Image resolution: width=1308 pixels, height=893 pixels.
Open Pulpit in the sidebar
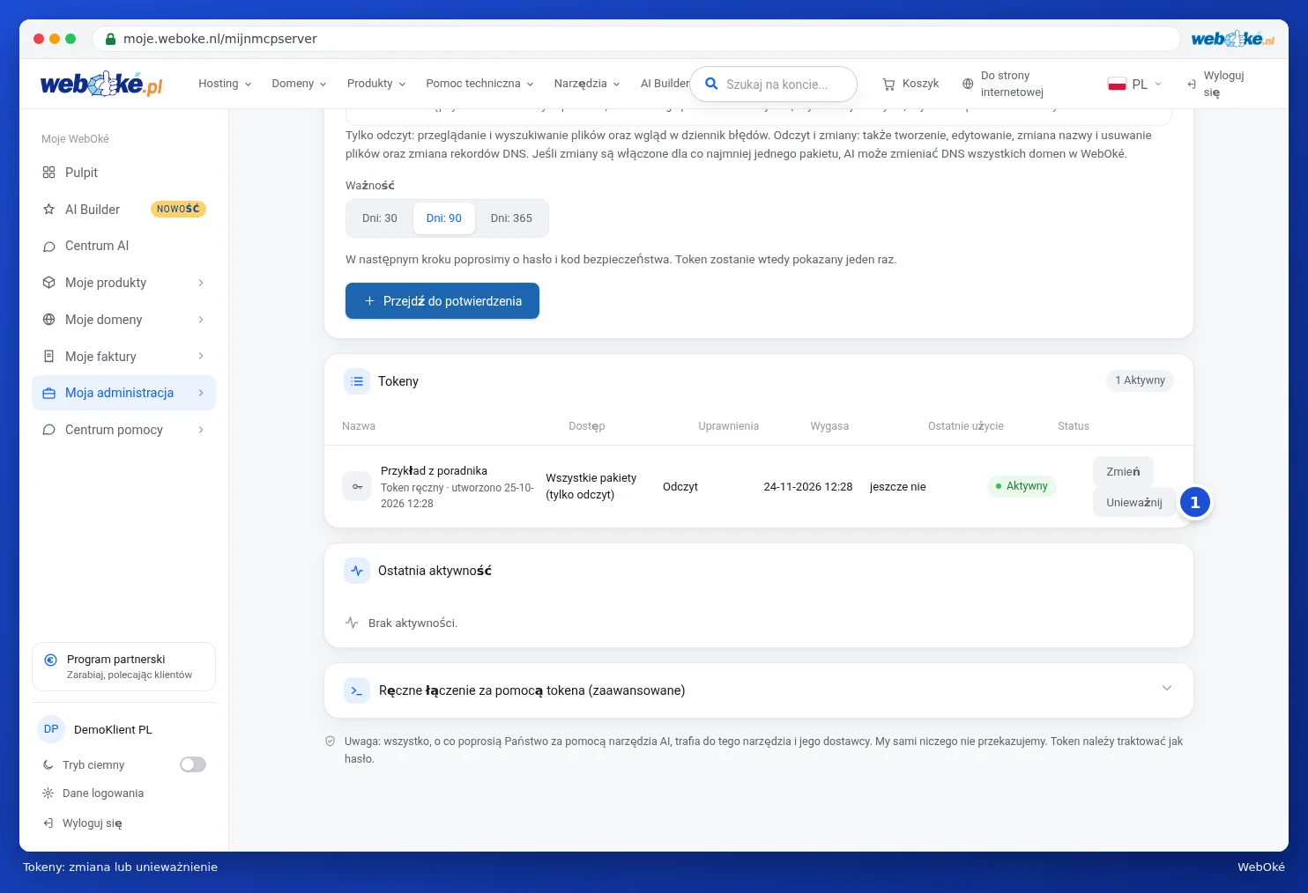point(123,173)
